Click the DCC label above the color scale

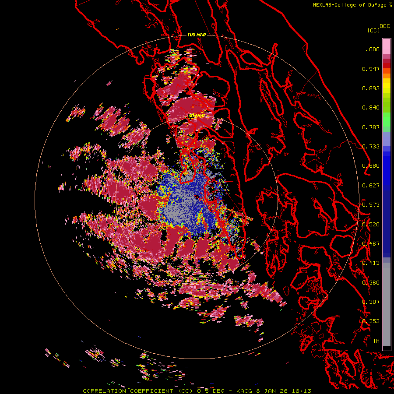click(x=384, y=26)
